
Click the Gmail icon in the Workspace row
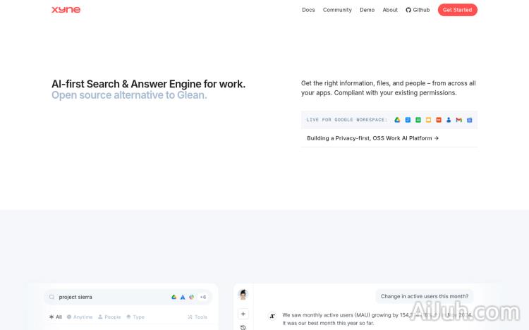pos(458,120)
